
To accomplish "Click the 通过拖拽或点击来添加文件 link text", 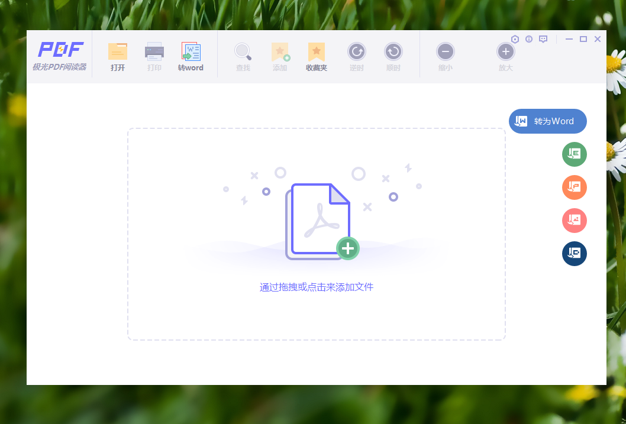I will pyautogui.click(x=317, y=287).
